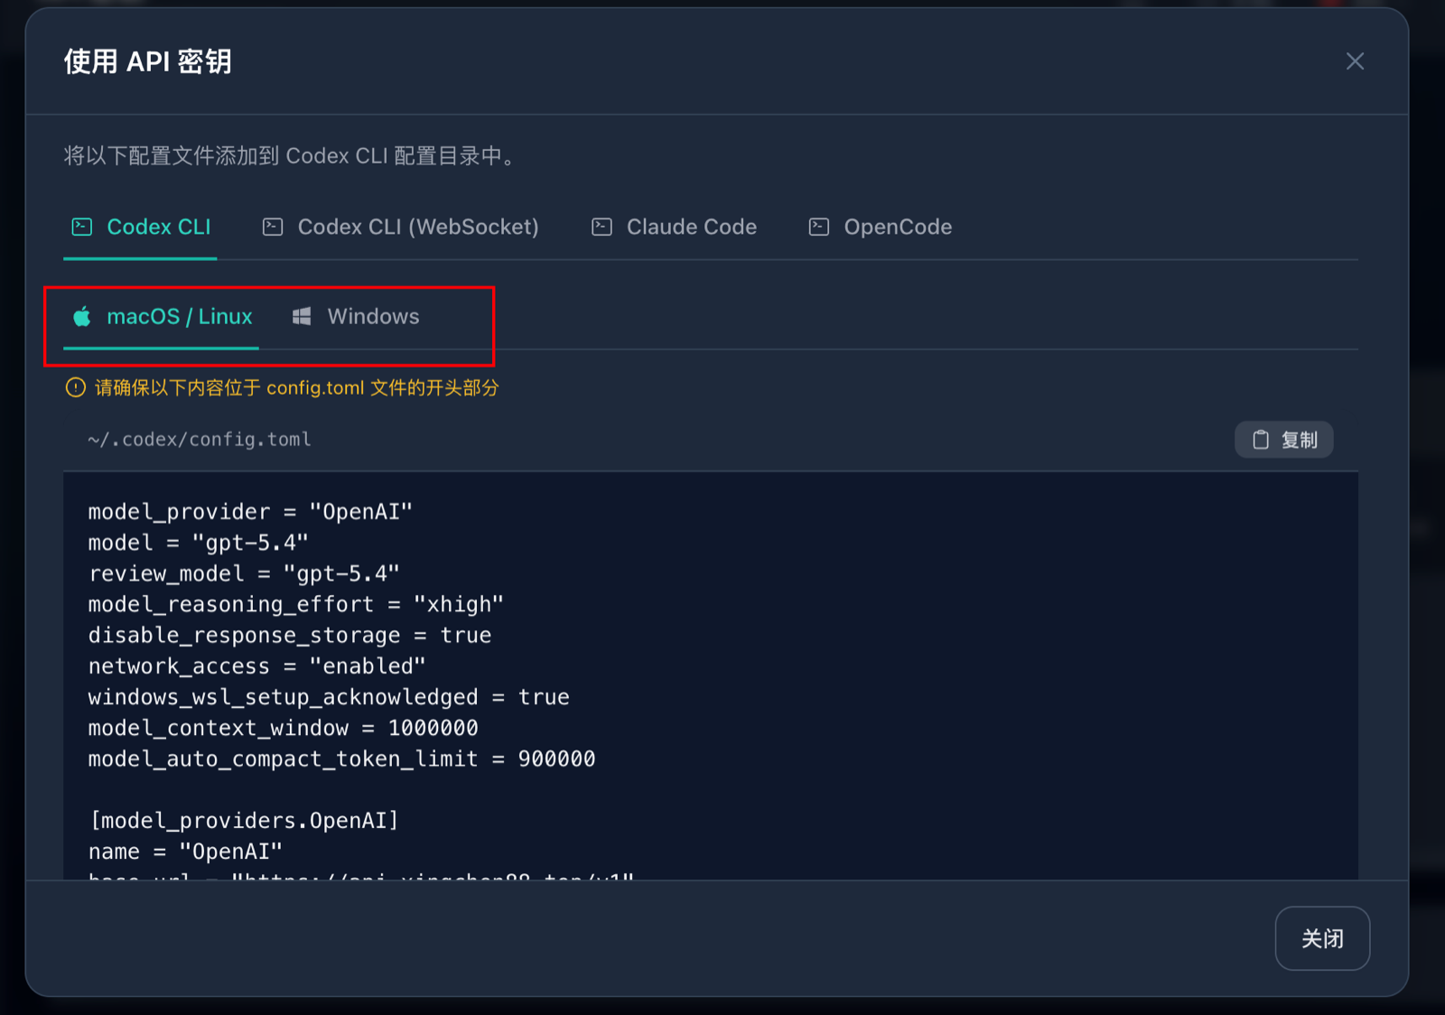
Task: Click the review_model = "gpt-5.4" line
Action: click(x=244, y=573)
